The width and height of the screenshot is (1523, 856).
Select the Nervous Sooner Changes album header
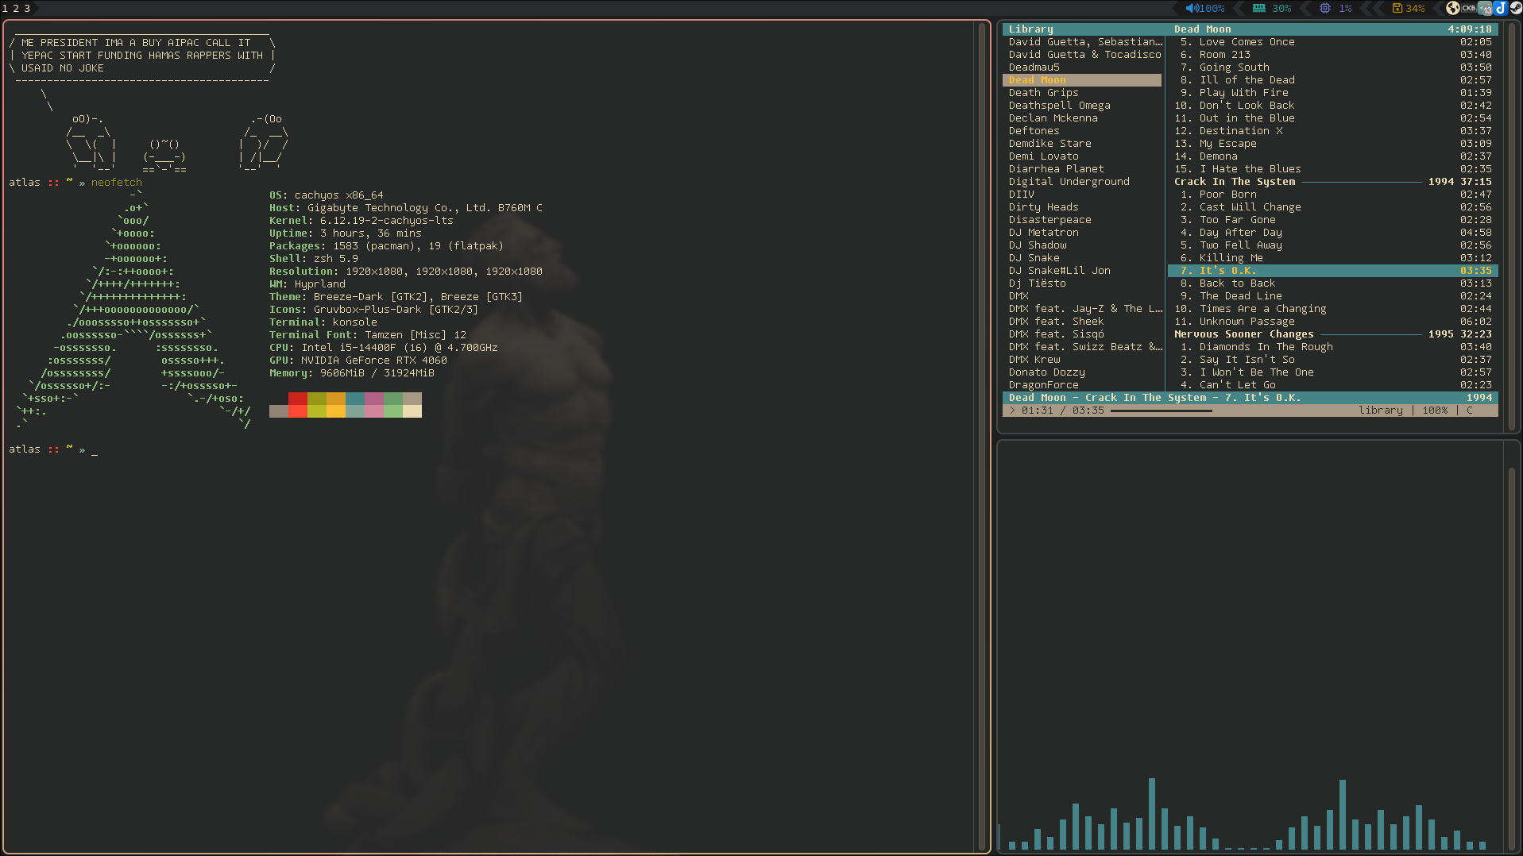coord(1332,334)
